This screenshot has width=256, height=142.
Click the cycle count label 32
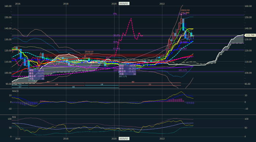click(150, 84)
